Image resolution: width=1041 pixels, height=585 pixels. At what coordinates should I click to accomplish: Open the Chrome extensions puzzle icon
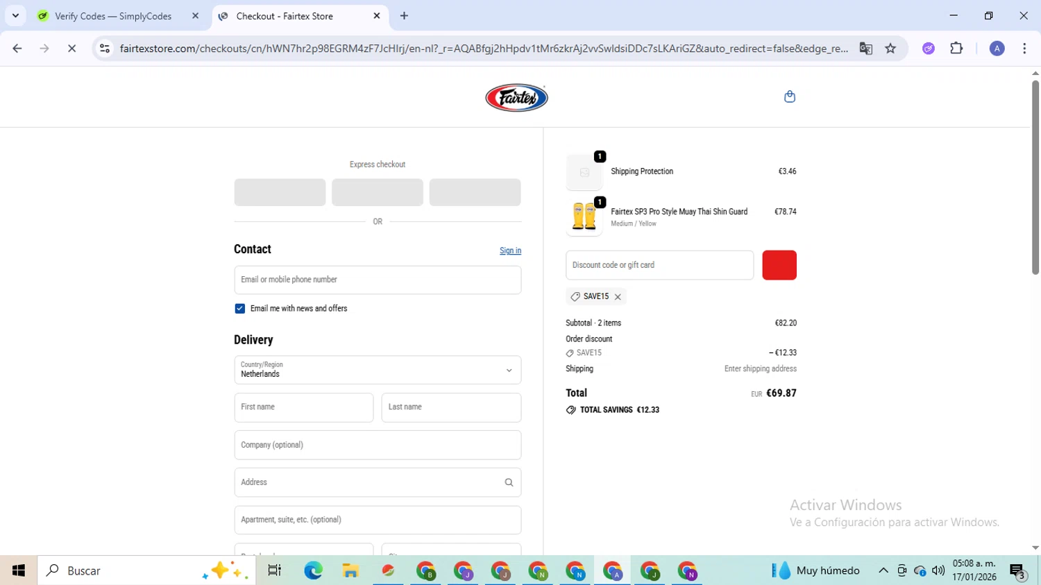pyautogui.click(x=956, y=49)
